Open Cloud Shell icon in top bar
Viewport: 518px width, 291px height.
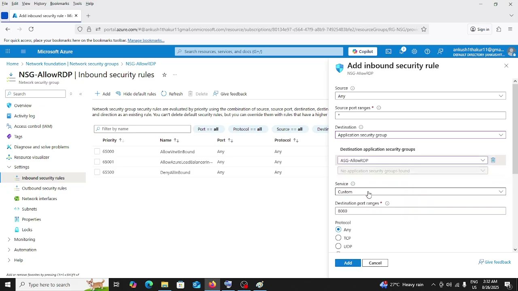(x=388, y=51)
